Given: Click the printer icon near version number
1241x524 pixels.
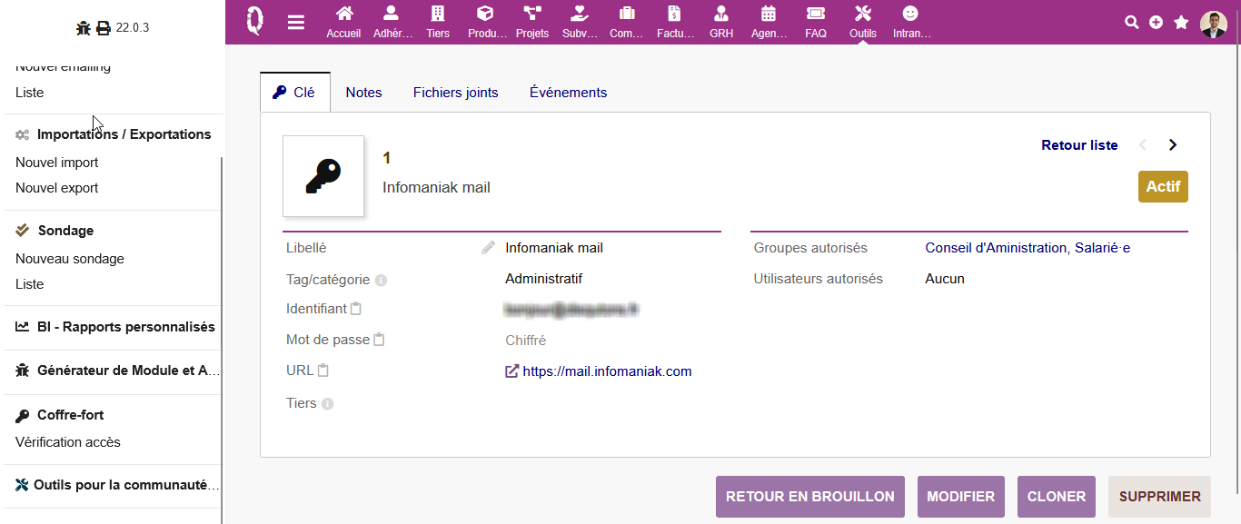Looking at the screenshot, I should (x=104, y=28).
